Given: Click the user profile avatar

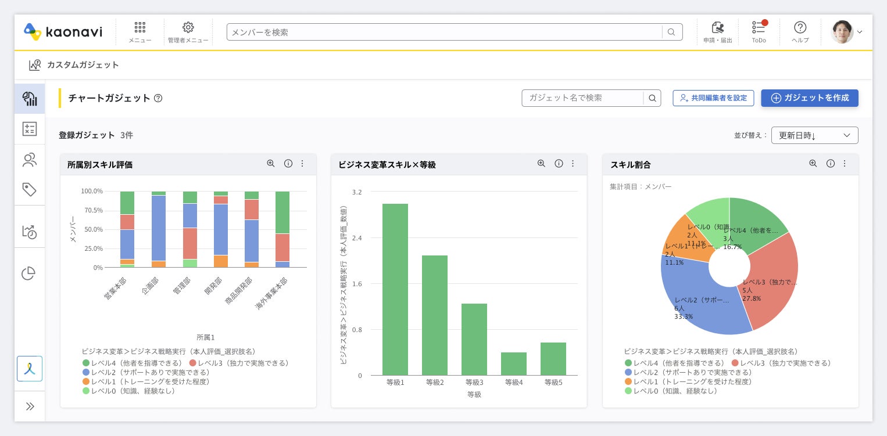Looking at the screenshot, I should pos(842,32).
